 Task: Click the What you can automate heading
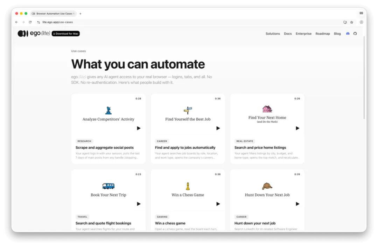138,64
